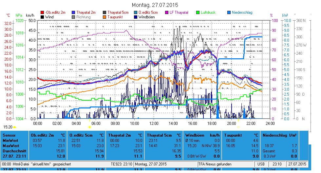Viewport: 321px width, 173px height.
Task: Click the 270 W wind direction axis label
Action: click(301, 45)
